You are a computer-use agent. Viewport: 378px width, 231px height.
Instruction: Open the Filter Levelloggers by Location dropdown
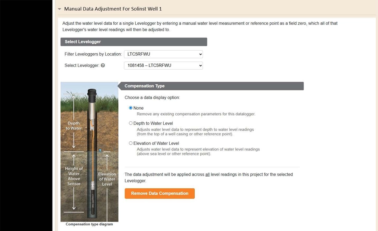(x=163, y=54)
